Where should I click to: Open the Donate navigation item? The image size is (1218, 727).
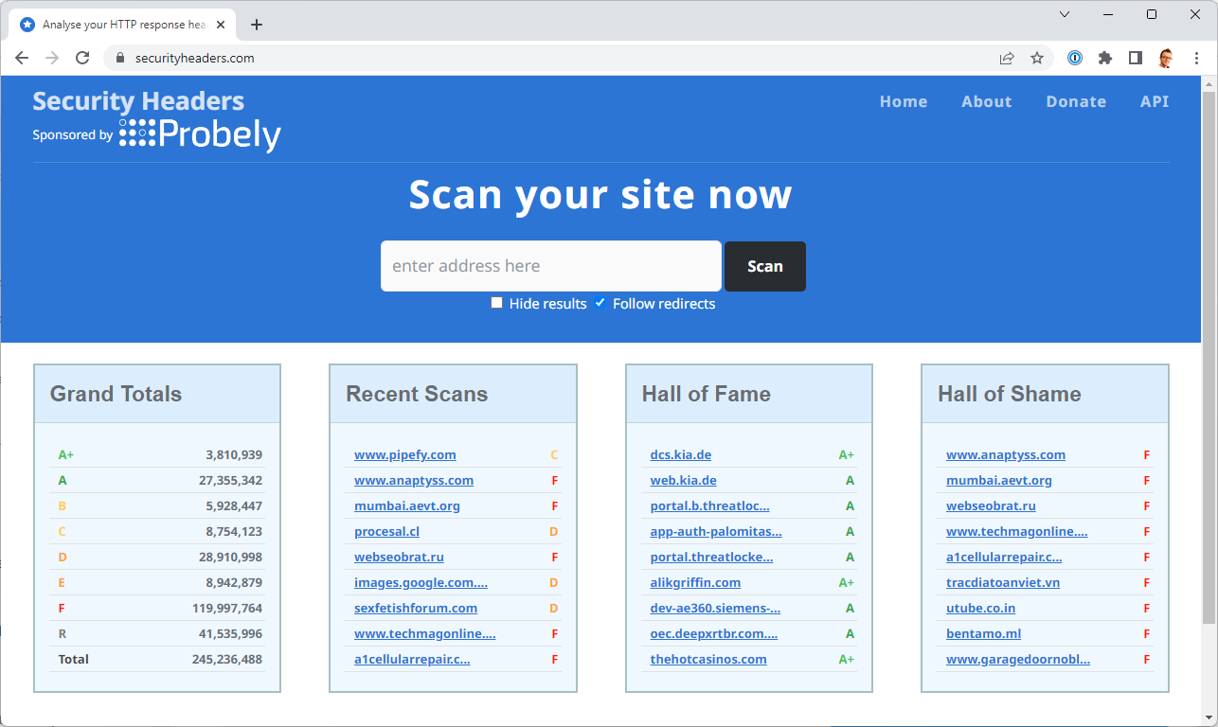tap(1075, 101)
